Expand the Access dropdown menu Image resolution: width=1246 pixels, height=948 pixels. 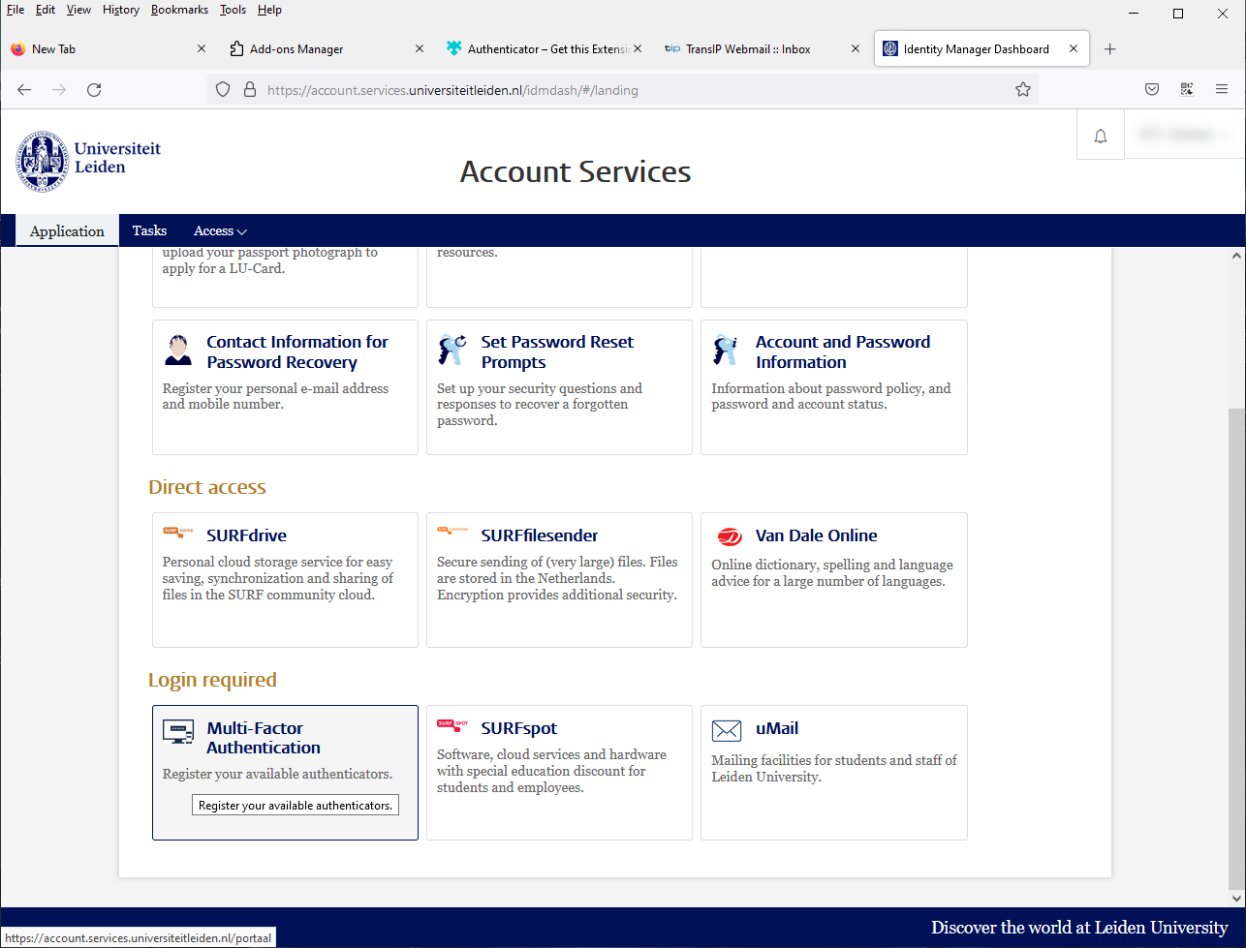[220, 231]
